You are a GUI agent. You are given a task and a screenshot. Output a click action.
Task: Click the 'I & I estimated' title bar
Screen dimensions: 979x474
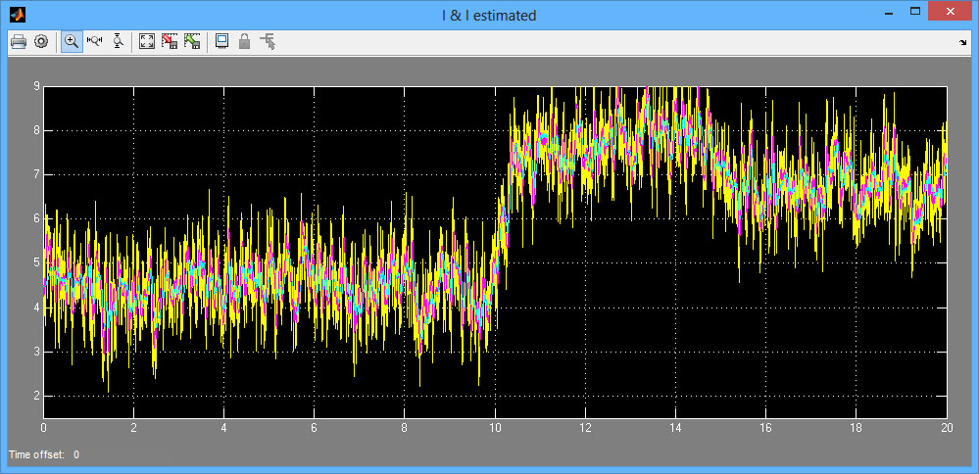pyautogui.click(x=488, y=15)
